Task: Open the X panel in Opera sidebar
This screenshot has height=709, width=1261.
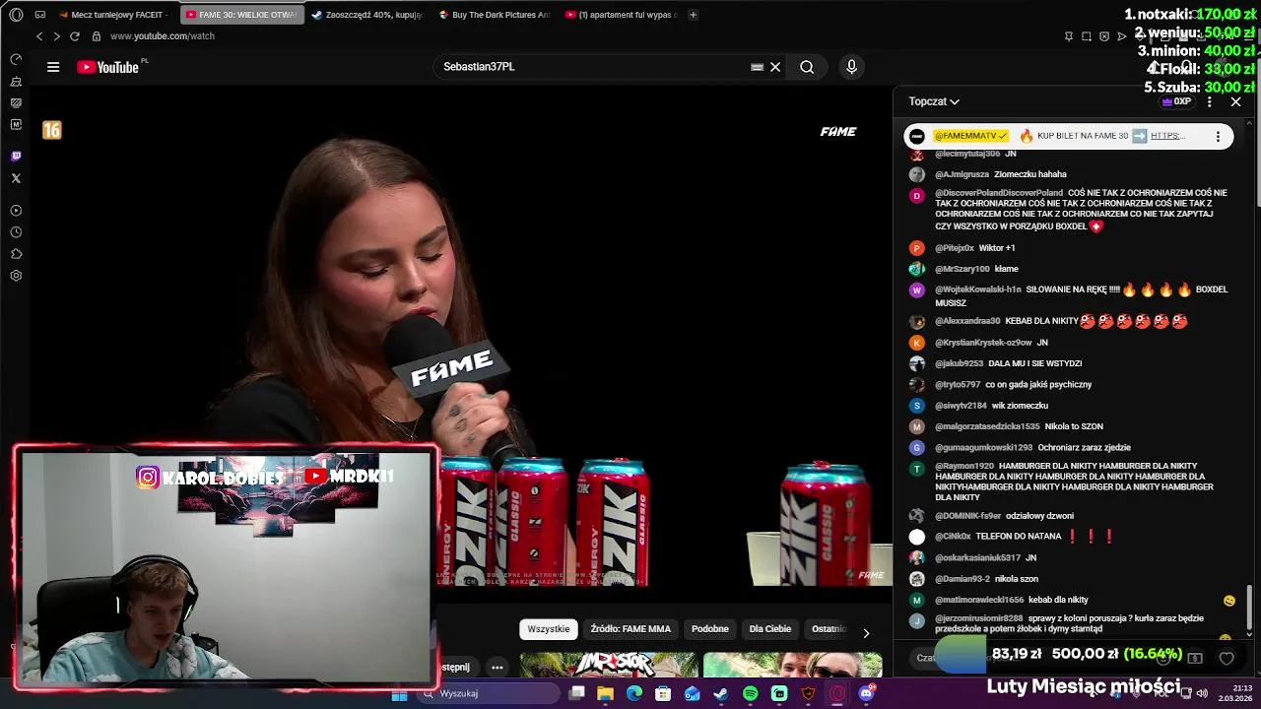Action: coord(16,178)
